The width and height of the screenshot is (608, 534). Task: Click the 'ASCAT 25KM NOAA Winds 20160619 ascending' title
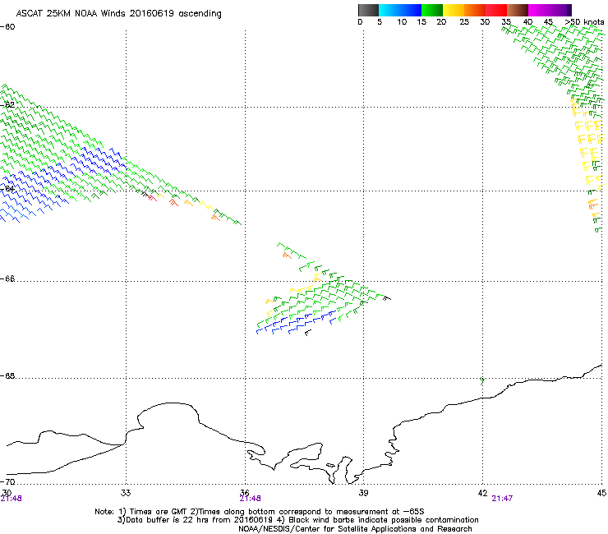tap(118, 14)
